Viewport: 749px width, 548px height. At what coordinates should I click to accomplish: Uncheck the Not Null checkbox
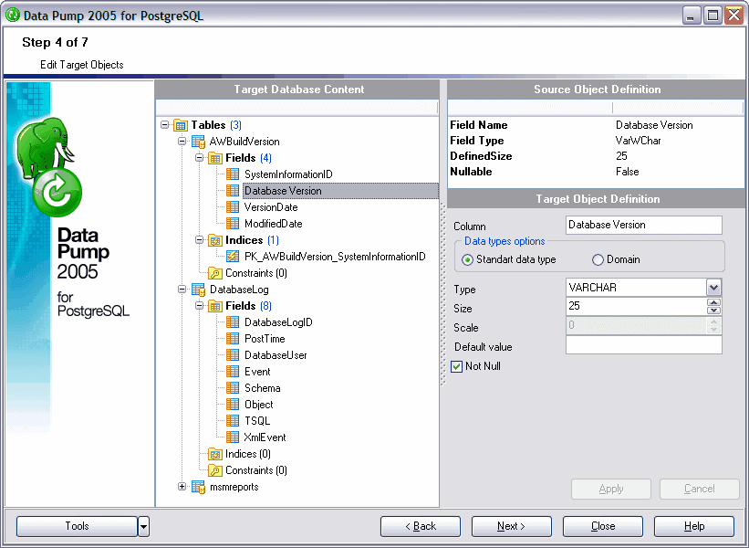457,366
